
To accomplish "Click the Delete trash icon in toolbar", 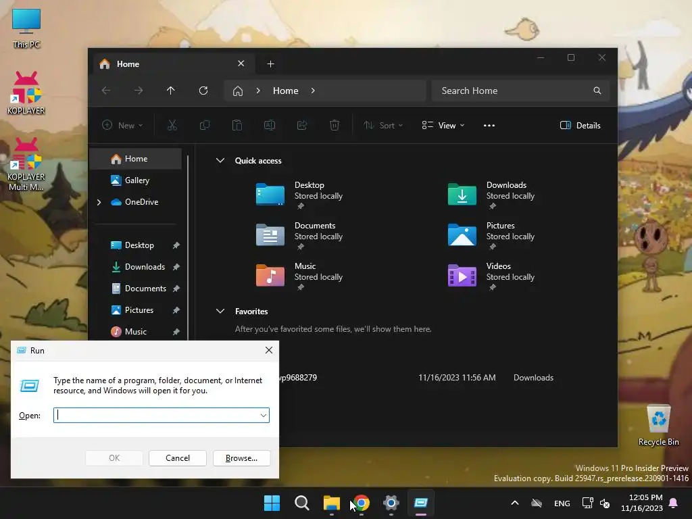I will pos(335,125).
